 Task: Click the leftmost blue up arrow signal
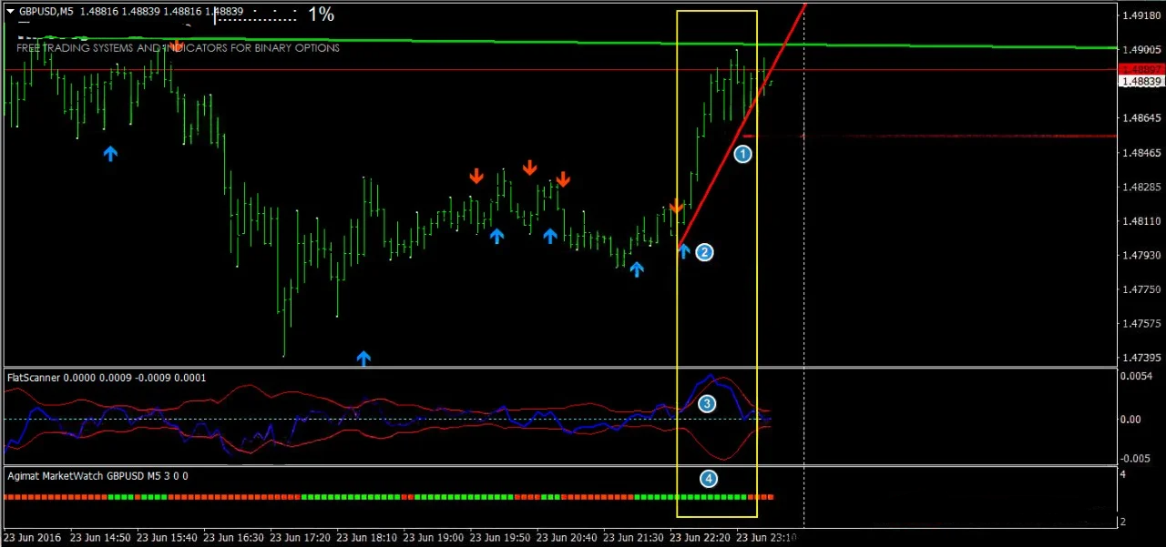pos(110,154)
